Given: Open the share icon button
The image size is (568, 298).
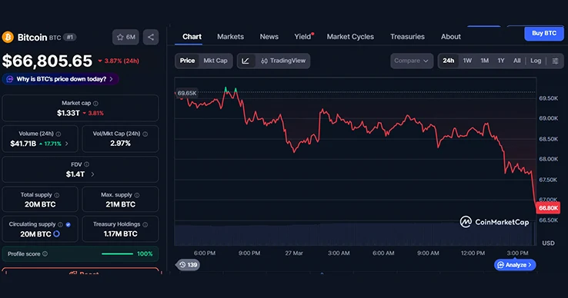Looking at the screenshot, I should pos(151,37).
